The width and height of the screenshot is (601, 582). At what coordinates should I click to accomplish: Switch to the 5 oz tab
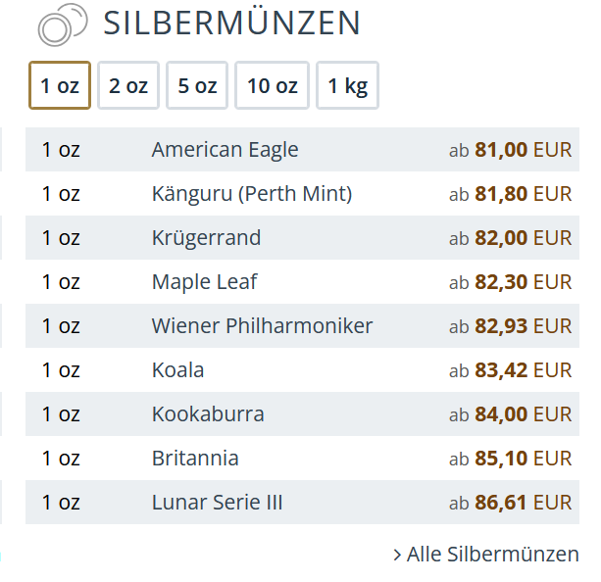tap(197, 85)
